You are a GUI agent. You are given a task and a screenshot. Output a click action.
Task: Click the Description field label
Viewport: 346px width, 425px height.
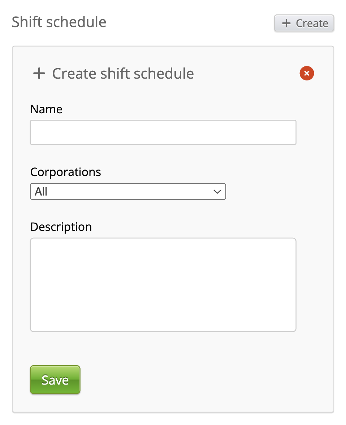[x=61, y=227]
